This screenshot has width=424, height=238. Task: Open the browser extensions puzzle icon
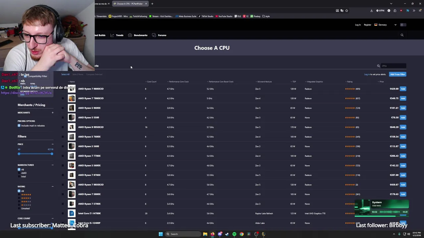coord(395,11)
